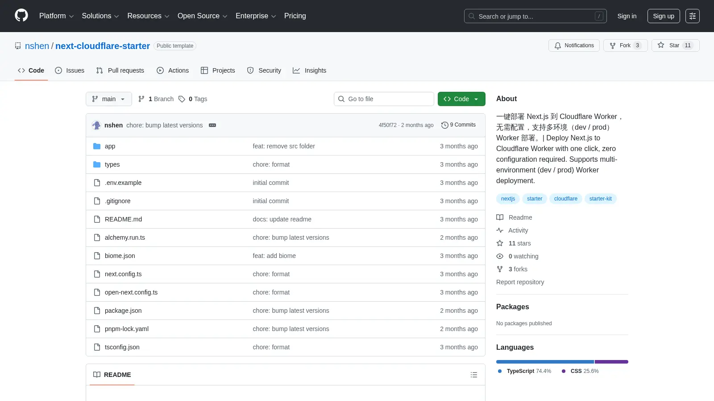Open the open-next.config.ts file
This screenshot has height=401, width=714.
point(131,292)
